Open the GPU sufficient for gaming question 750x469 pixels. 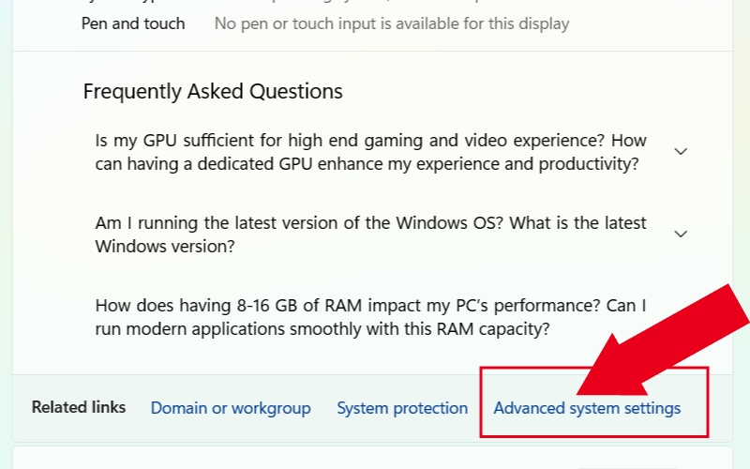click(x=370, y=152)
